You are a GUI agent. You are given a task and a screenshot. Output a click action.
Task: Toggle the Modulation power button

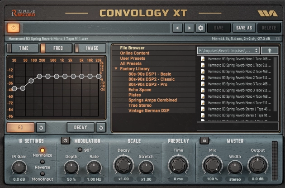[x=65, y=141]
